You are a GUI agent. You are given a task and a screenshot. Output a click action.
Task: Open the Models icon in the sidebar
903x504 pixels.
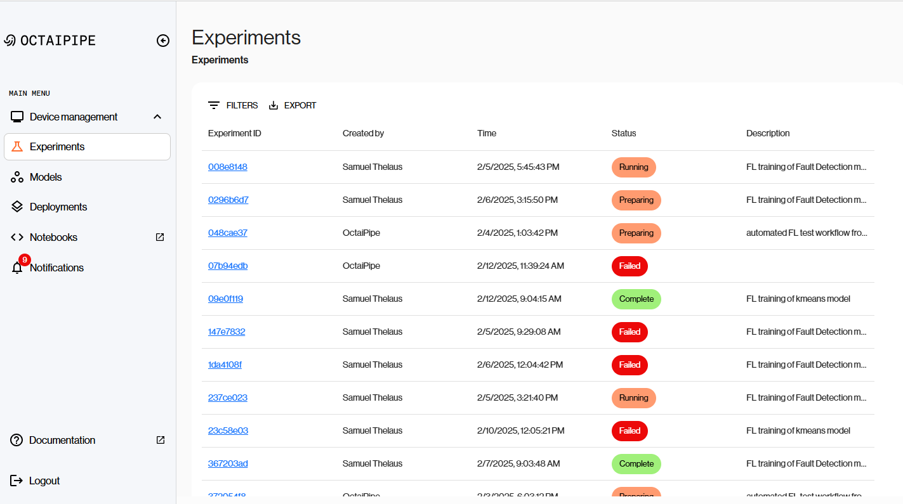(16, 177)
